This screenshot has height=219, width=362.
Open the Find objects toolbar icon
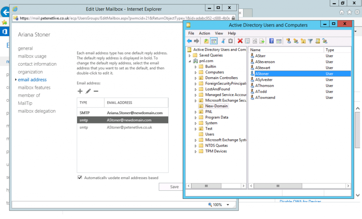point(318,41)
